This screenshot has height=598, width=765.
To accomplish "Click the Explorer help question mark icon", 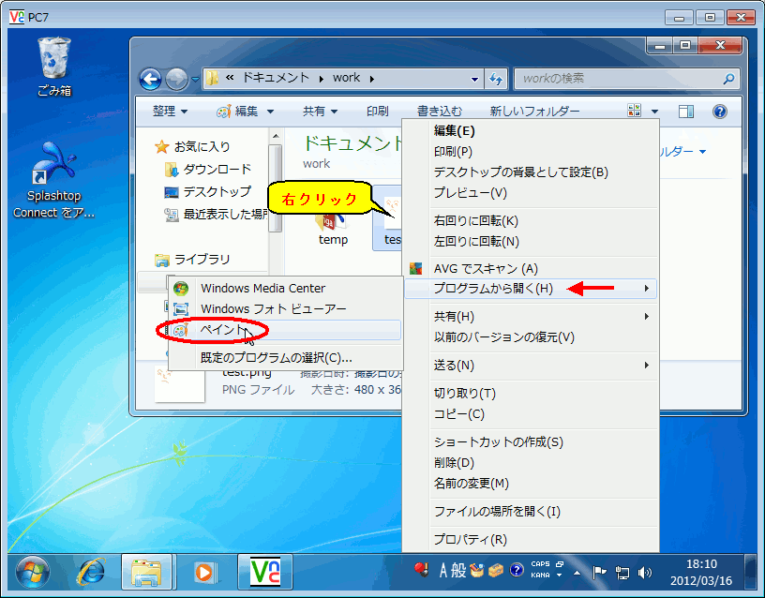I will (720, 112).
